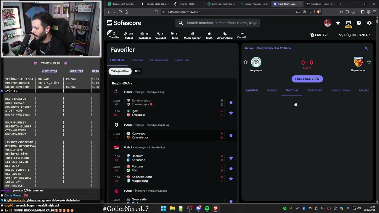Click the Fantezi button

tap(318, 35)
